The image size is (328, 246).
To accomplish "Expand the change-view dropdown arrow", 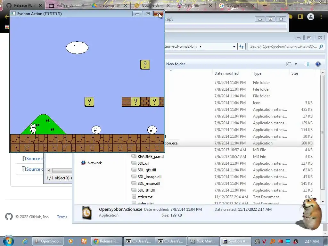I will click(296, 64).
